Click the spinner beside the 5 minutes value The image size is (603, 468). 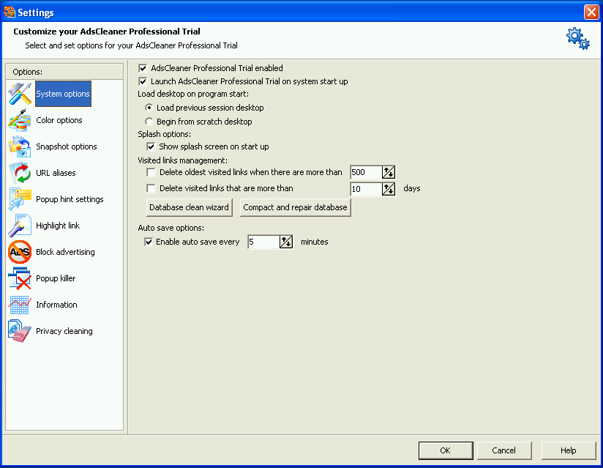pyautogui.click(x=286, y=242)
